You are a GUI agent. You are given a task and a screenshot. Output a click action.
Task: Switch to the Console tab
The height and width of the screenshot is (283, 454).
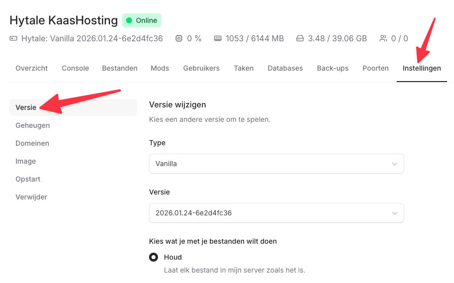point(75,68)
